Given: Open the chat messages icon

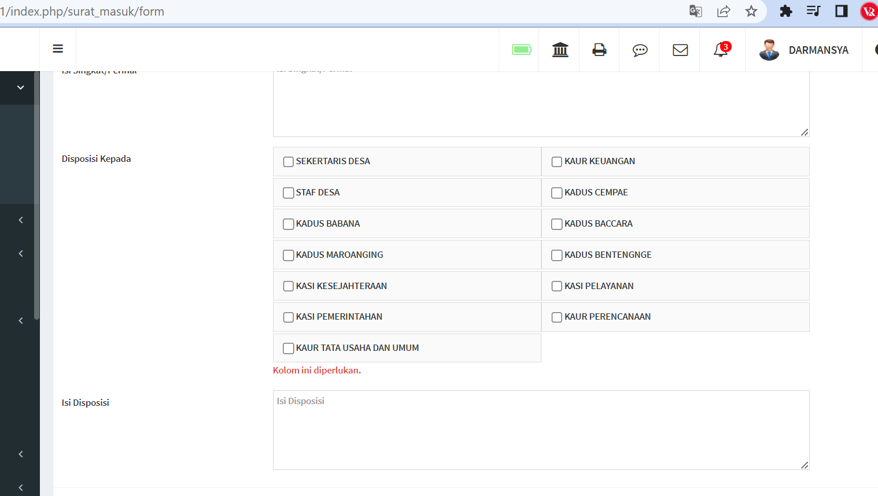Looking at the screenshot, I should [639, 51].
